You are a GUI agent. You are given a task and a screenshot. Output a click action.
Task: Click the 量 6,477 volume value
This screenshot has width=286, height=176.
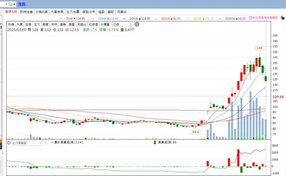click(127, 30)
